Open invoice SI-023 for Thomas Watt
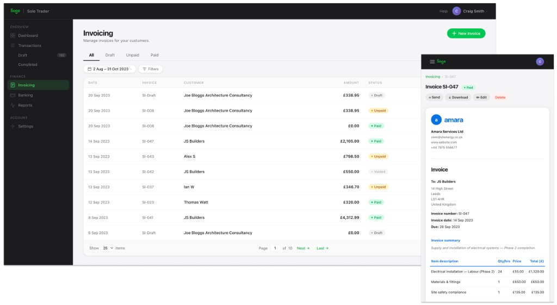Image resolution: width=557 pixels, height=305 pixels. [x=252, y=202]
